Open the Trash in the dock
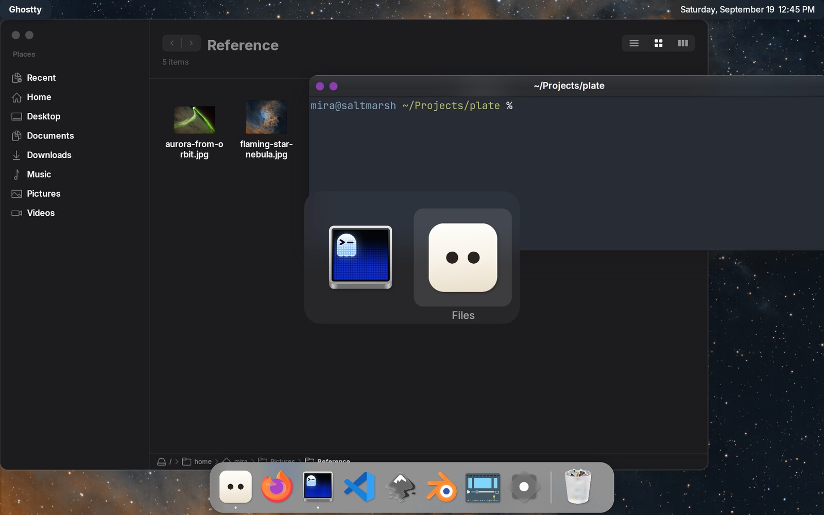Screen dimensions: 824x515 tap(577, 486)
